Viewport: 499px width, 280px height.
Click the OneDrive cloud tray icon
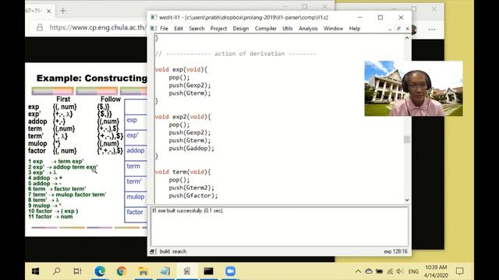369,271
